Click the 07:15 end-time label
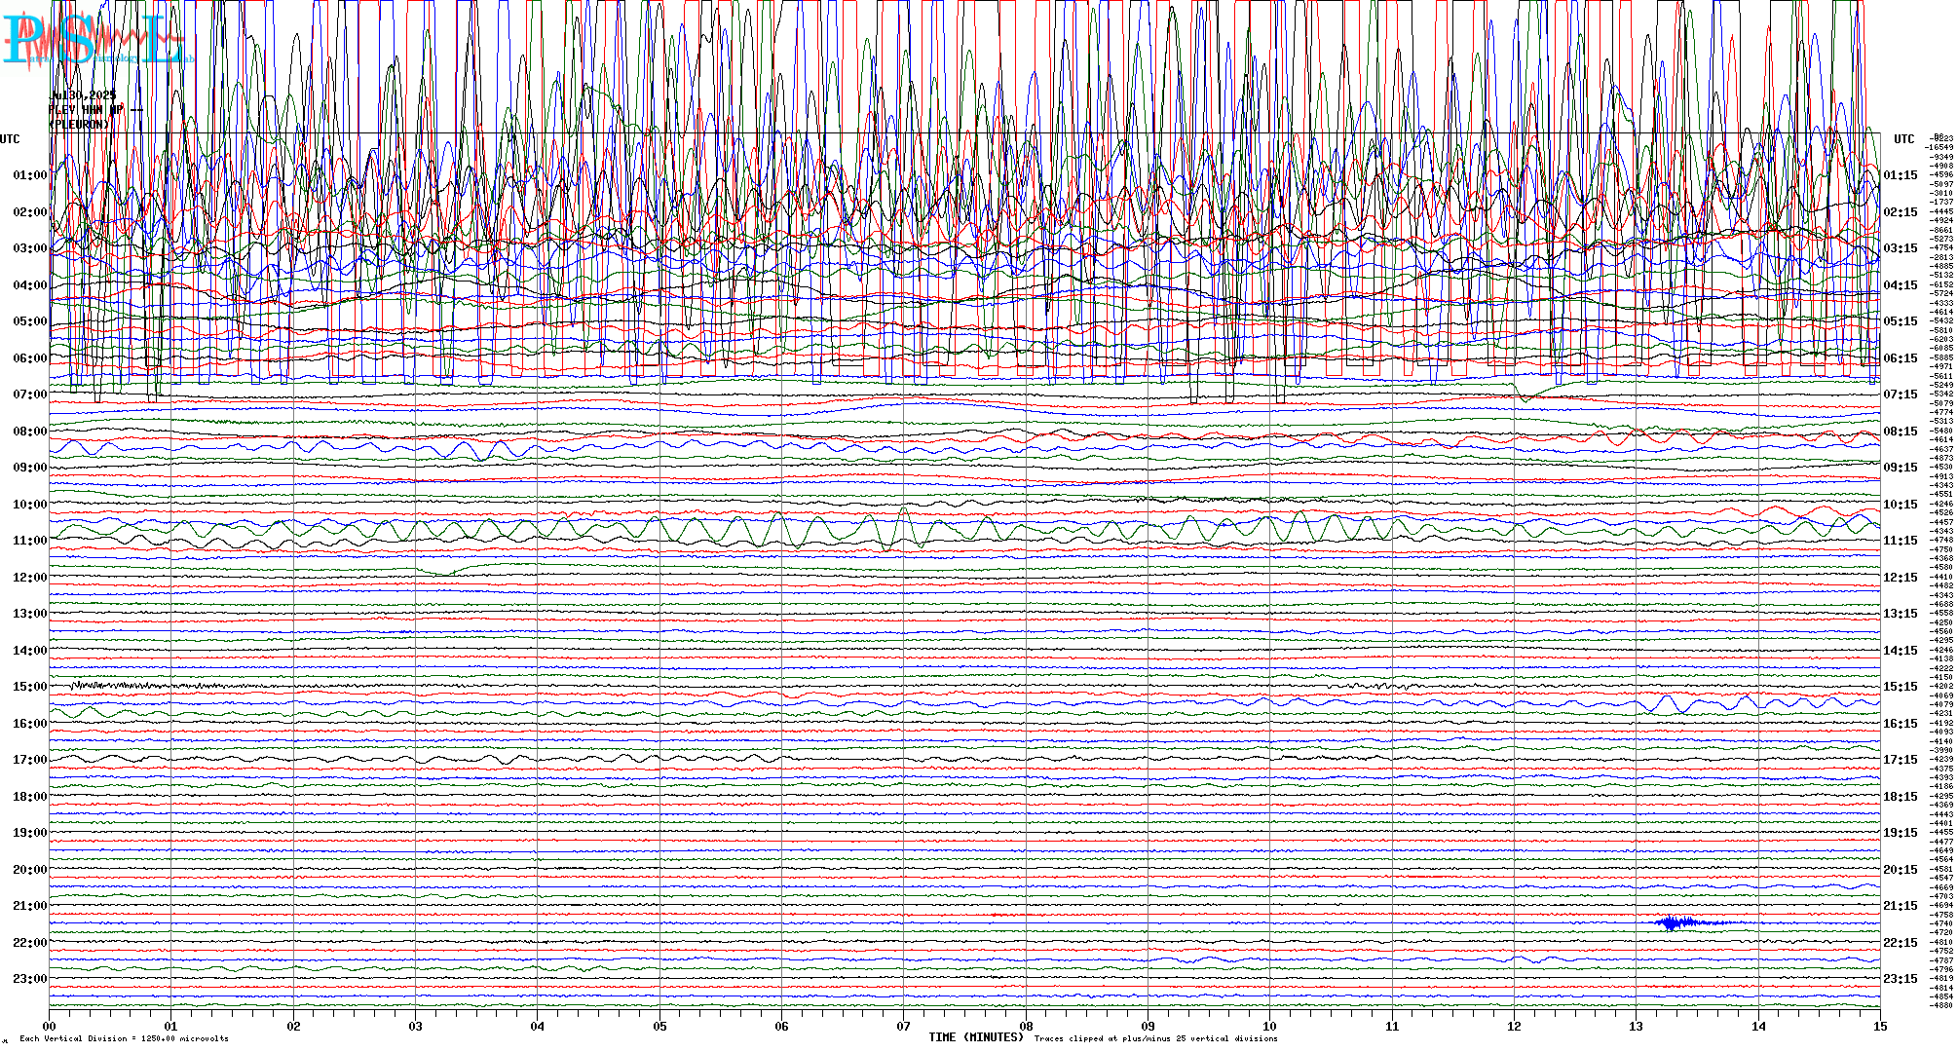1958x1052 pixels. click(x=1901, y=395)
